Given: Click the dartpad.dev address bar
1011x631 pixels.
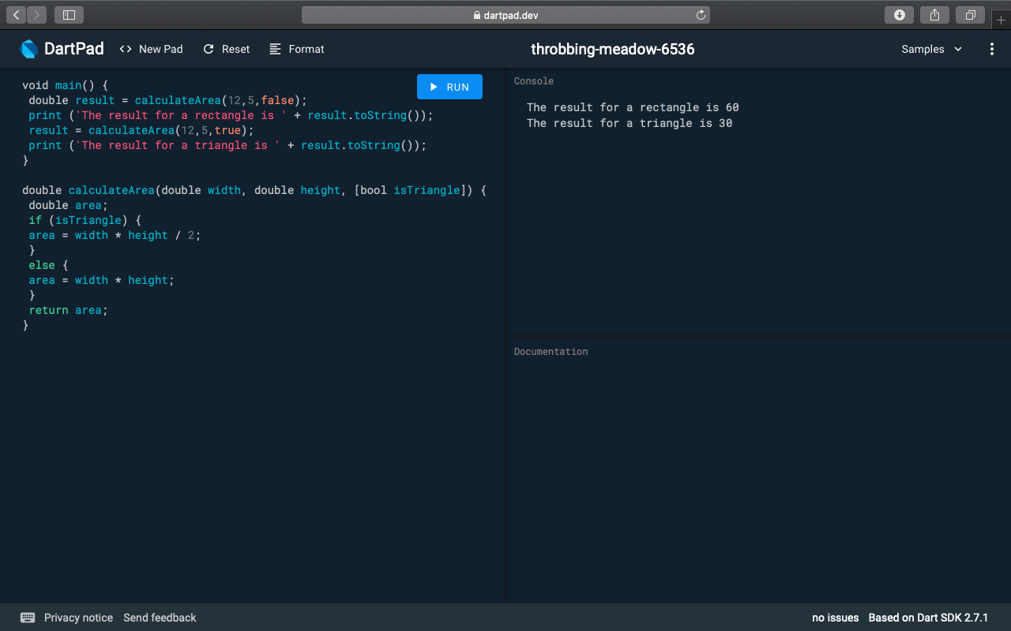Looking at the screenshot, I should tap(505, 15).
